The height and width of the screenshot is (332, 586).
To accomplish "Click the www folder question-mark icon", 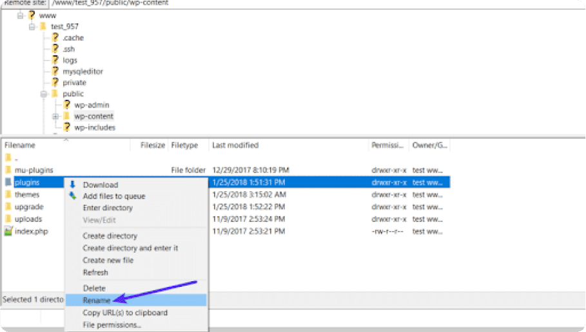I will pos(32,15).
